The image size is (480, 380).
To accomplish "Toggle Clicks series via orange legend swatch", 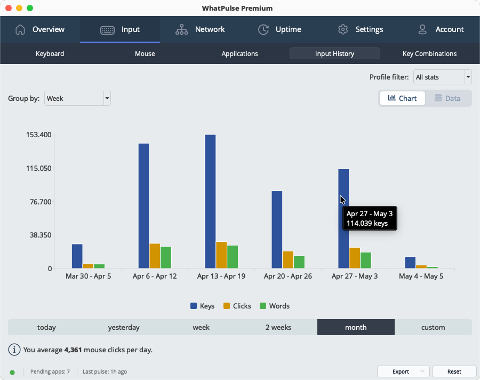I will 227,306.
